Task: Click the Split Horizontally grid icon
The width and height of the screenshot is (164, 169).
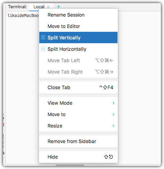Action: [x=43, y=49]
